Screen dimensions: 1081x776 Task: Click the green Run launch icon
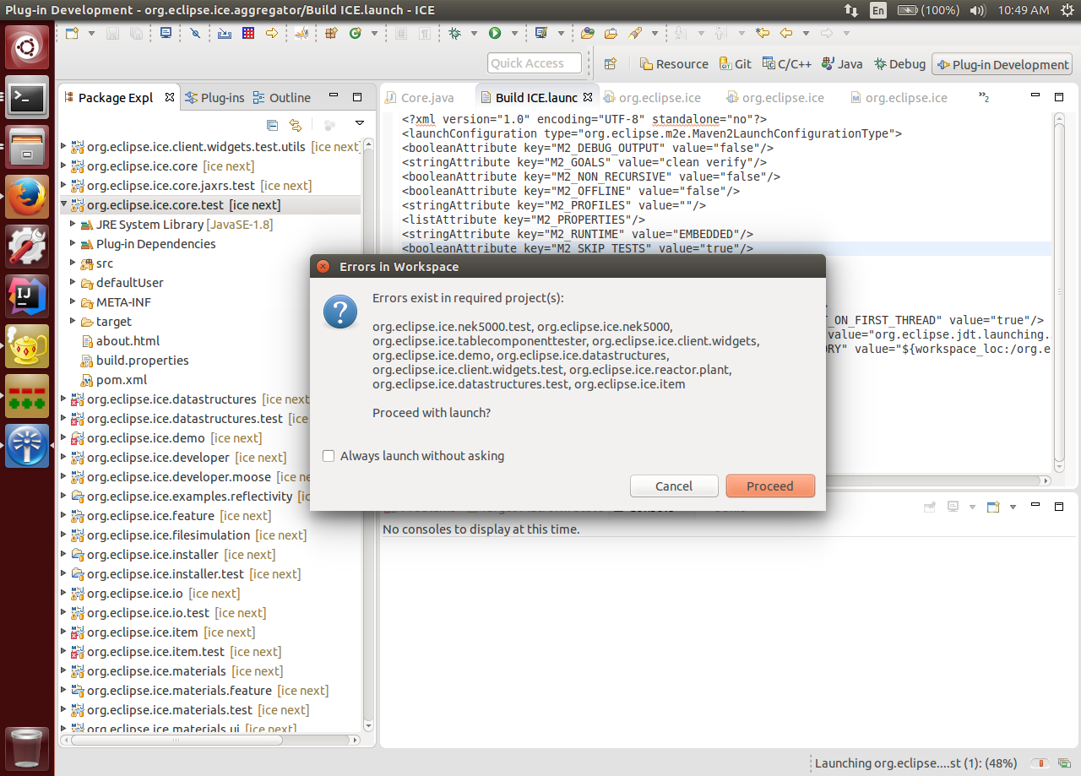[495, 34]
